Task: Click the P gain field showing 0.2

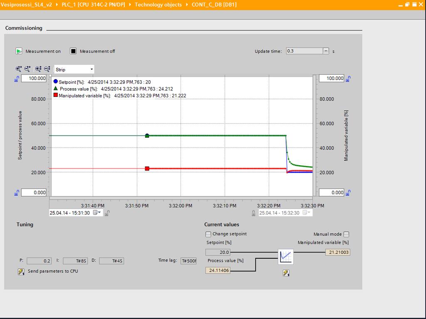Action: tap(39, 261)
